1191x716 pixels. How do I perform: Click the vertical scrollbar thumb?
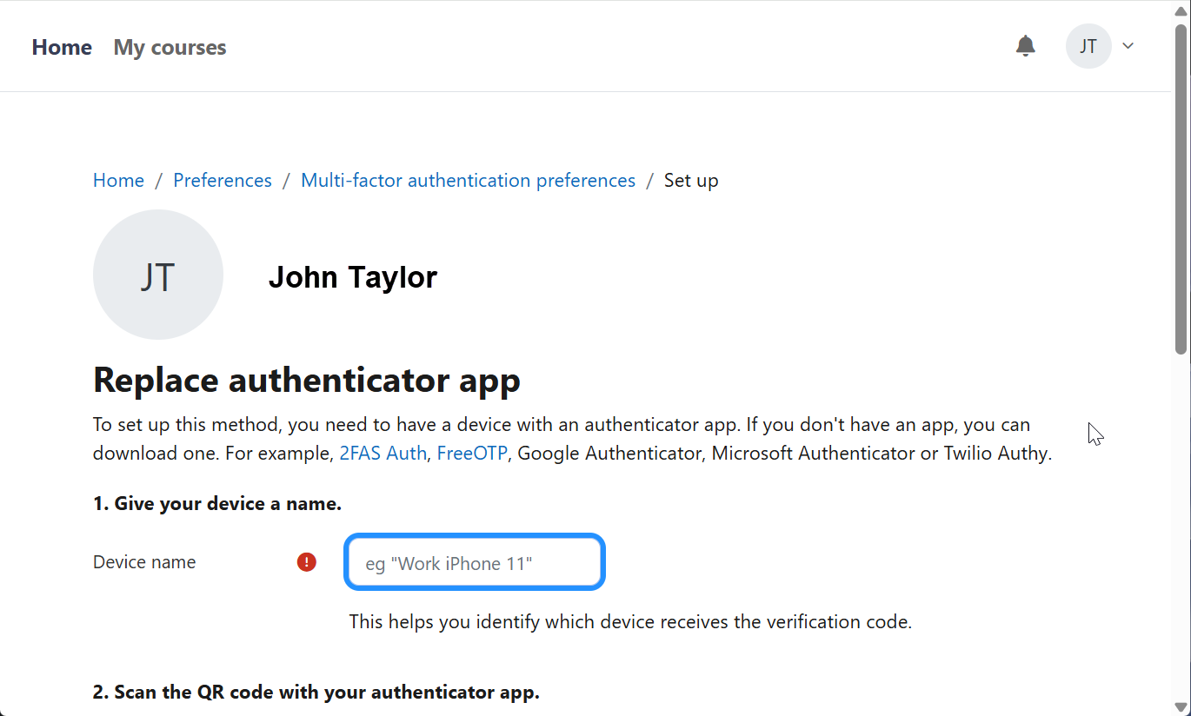pyautogui.click(x=1181, y=187)
